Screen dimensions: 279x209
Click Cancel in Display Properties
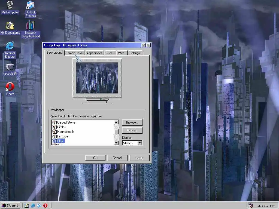coord(117,158)
